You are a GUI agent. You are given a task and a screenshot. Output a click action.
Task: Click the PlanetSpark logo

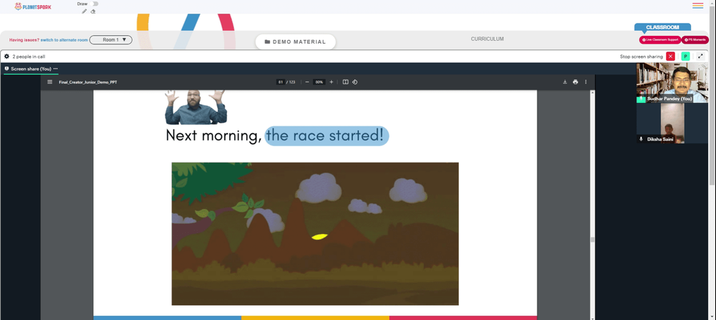click(32, 6)
